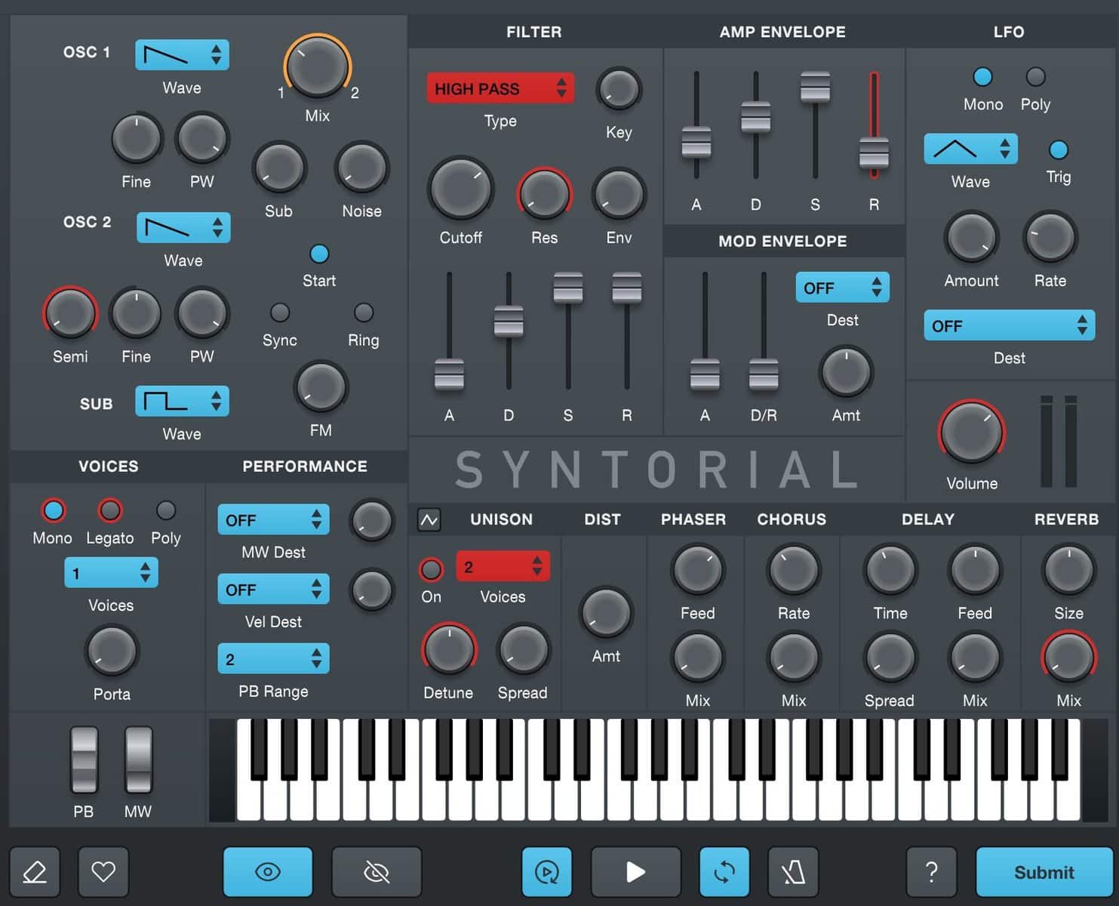The width and height of the screenshot is (1119, 906).
Task: Click the LFO Rate knob
Action: pyautogui.click(x=1050, y=238)
